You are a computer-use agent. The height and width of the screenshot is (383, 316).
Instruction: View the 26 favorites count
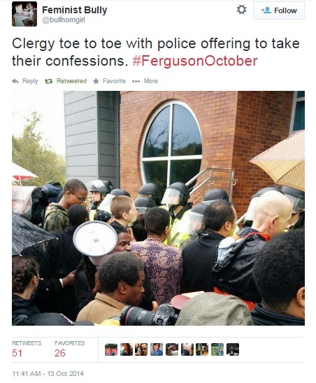[60, 353]
